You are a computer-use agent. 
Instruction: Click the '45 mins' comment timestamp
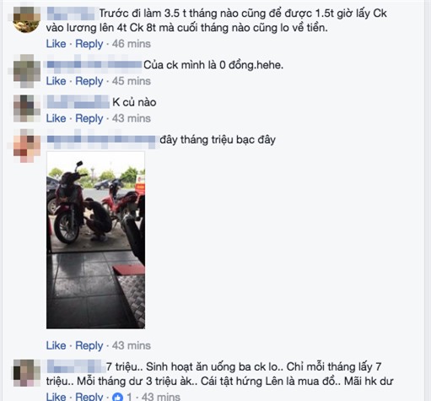point(132,81)
